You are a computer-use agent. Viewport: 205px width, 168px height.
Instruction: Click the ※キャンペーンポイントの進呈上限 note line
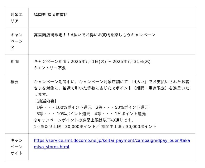click(x=84, y=120)
